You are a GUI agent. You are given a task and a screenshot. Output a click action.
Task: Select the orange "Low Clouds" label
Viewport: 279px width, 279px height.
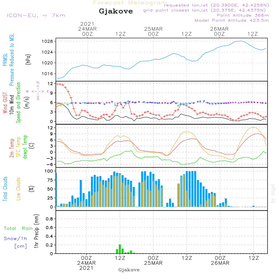coord(18,189)
